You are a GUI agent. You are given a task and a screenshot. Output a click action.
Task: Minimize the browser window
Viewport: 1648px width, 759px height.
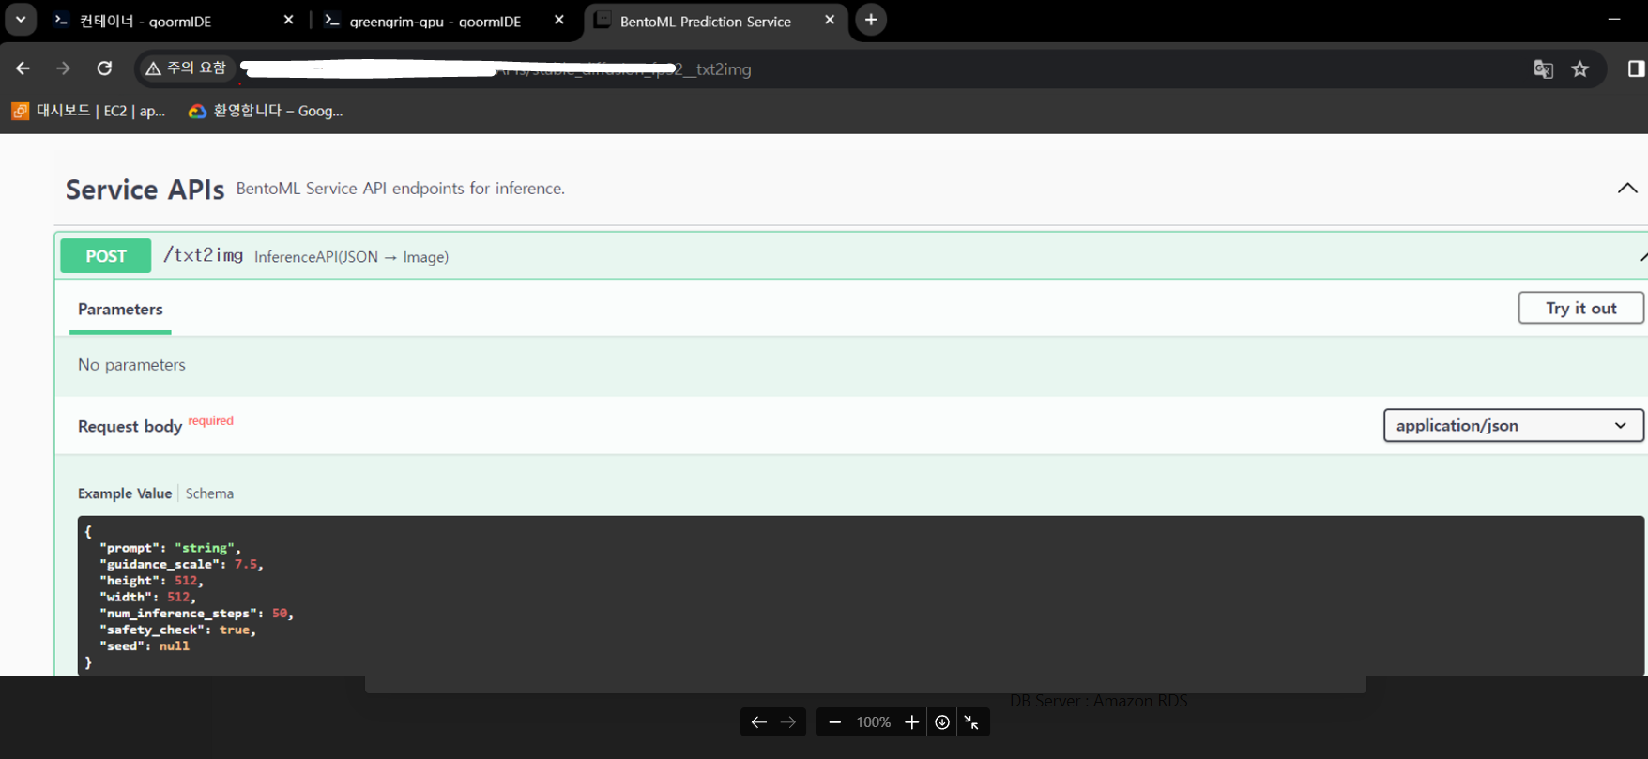(x=1614, y=20)
